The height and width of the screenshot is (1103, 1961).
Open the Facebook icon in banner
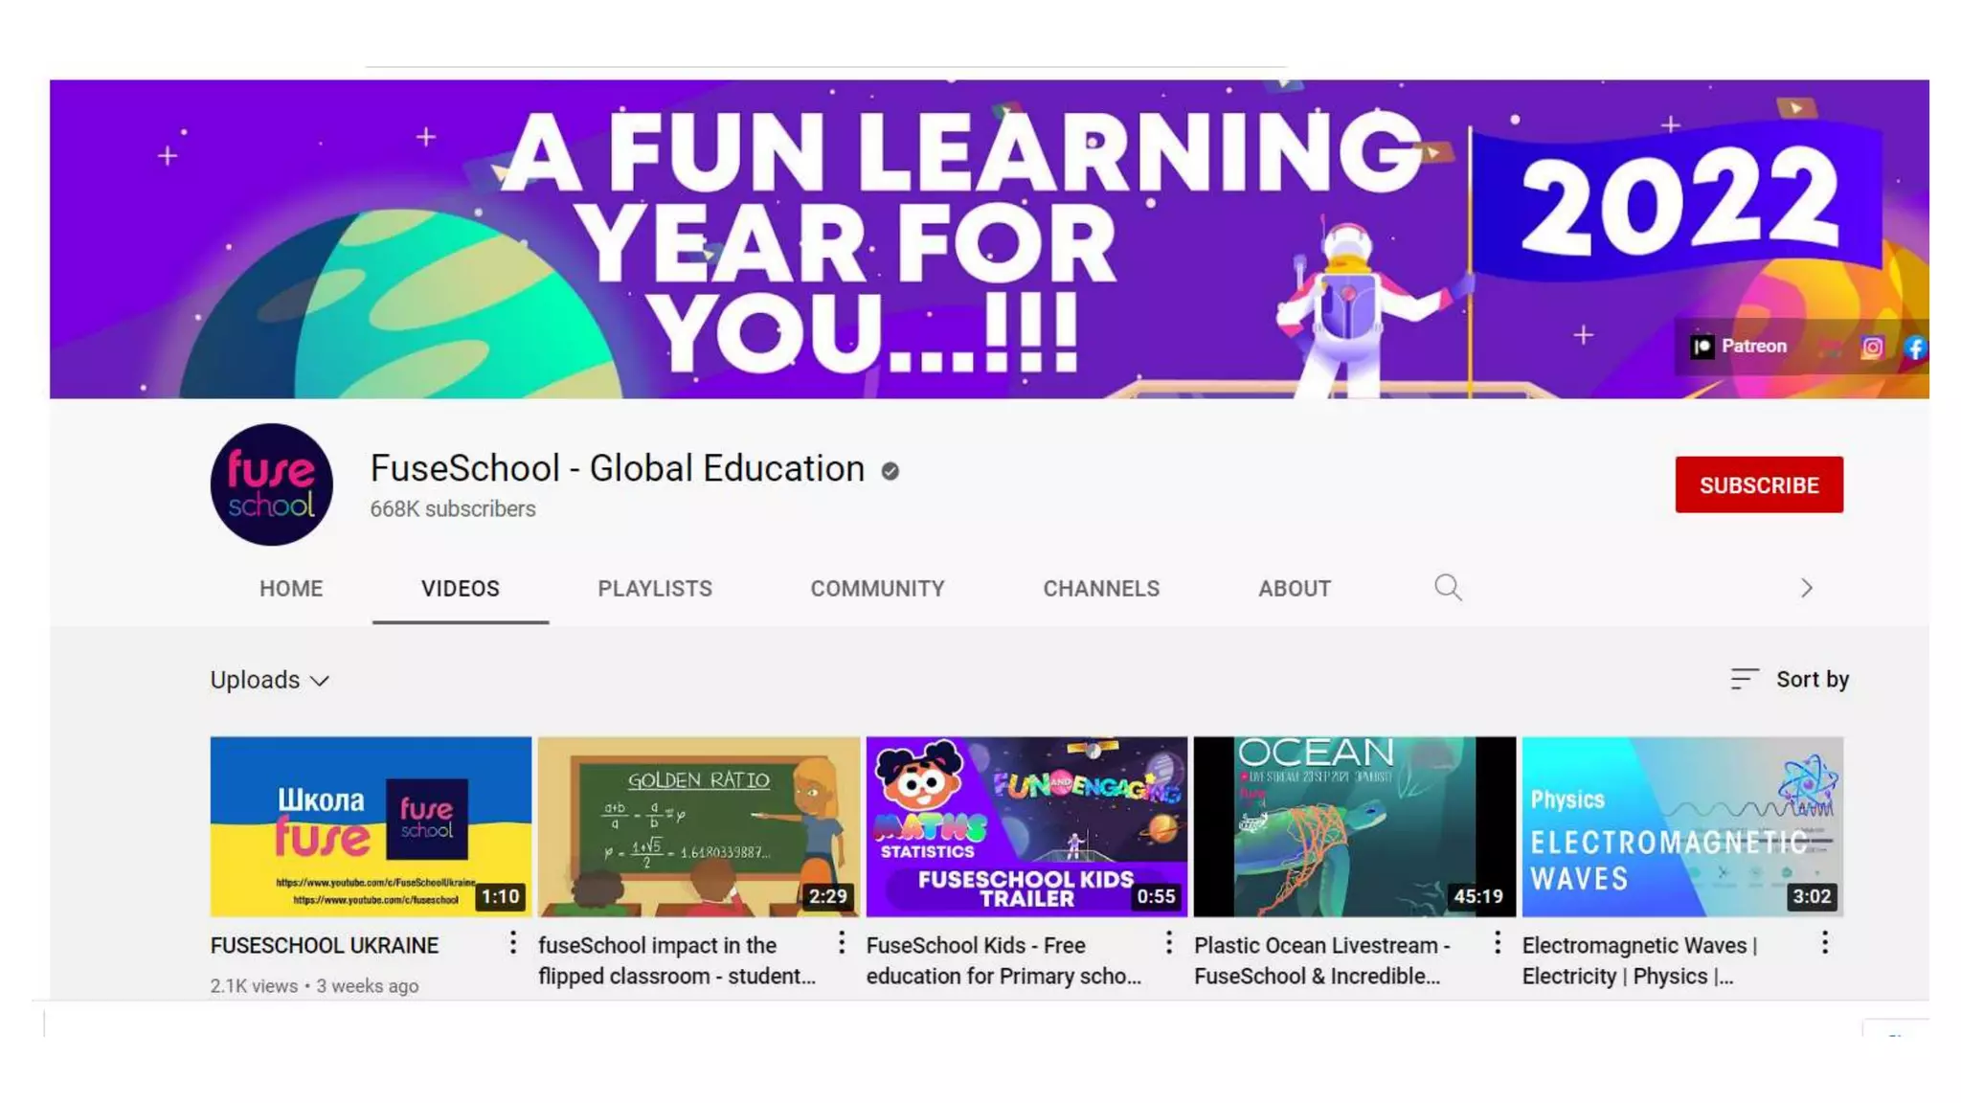[1915, 348]
